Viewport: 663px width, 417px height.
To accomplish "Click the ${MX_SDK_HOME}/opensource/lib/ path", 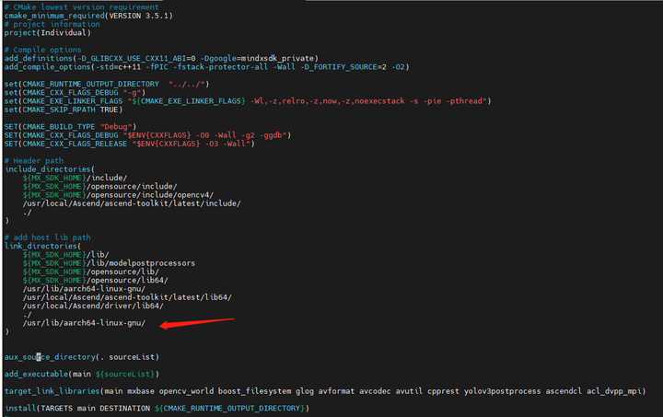I will click(91, 272).
